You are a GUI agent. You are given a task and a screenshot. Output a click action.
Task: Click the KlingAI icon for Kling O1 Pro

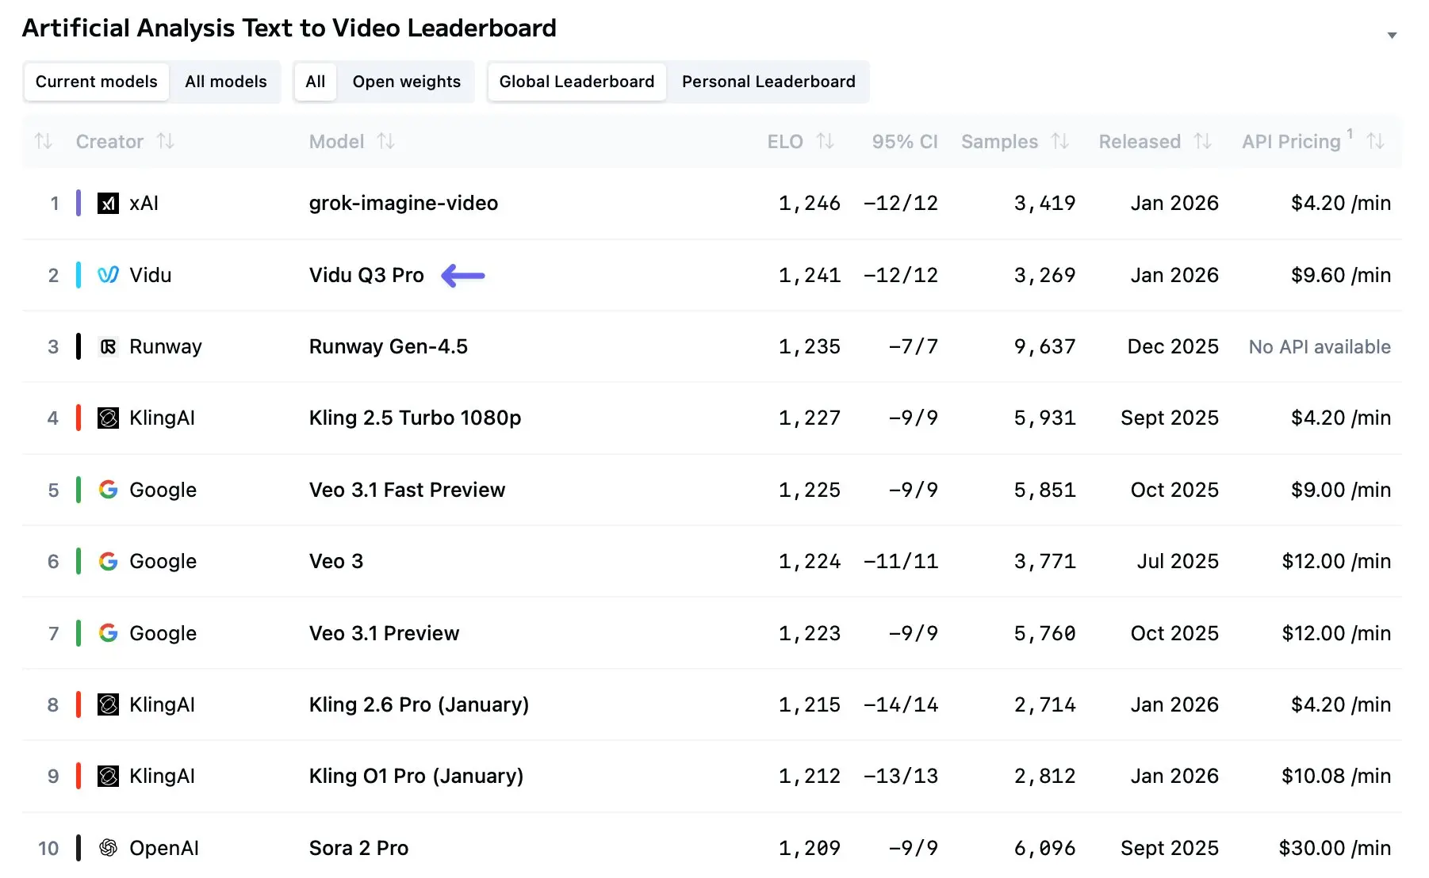pos(108,776)
